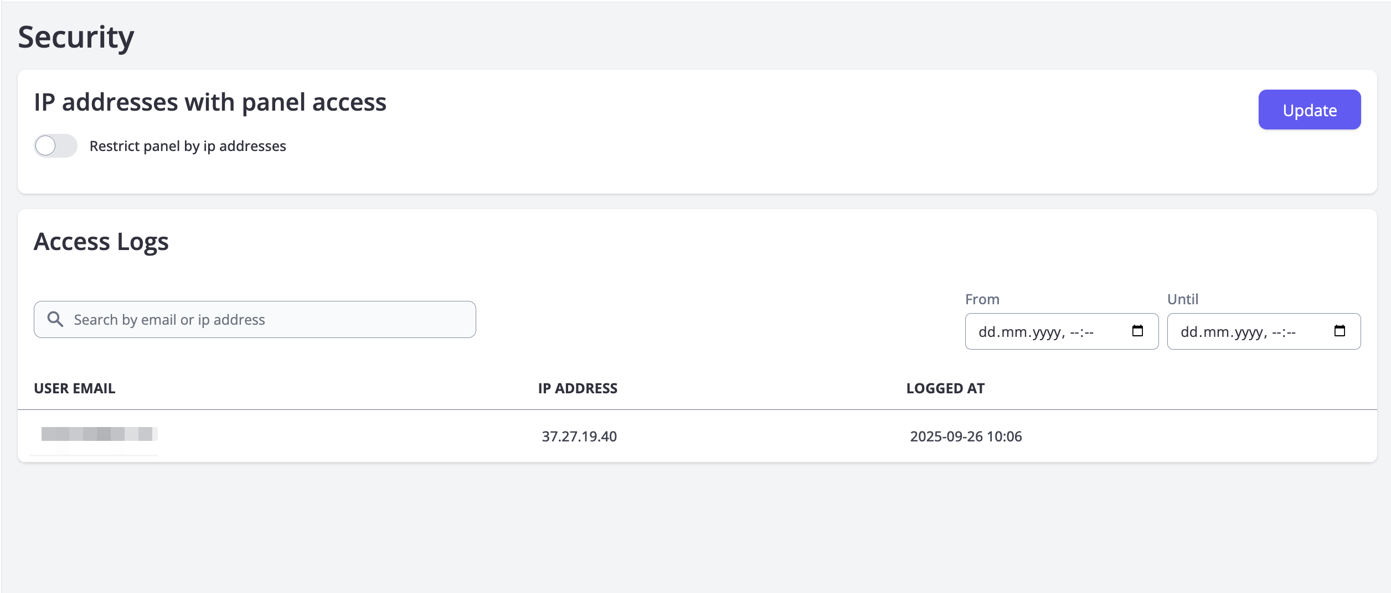Click the Until filter label

point(1182,299)
